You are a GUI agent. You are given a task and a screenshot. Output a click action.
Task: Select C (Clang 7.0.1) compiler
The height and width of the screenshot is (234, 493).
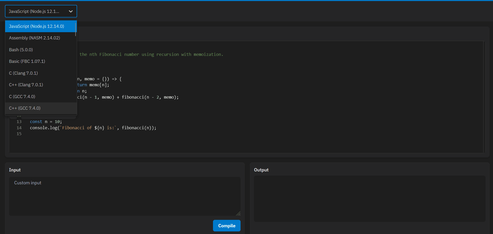(x=23, y=73)
